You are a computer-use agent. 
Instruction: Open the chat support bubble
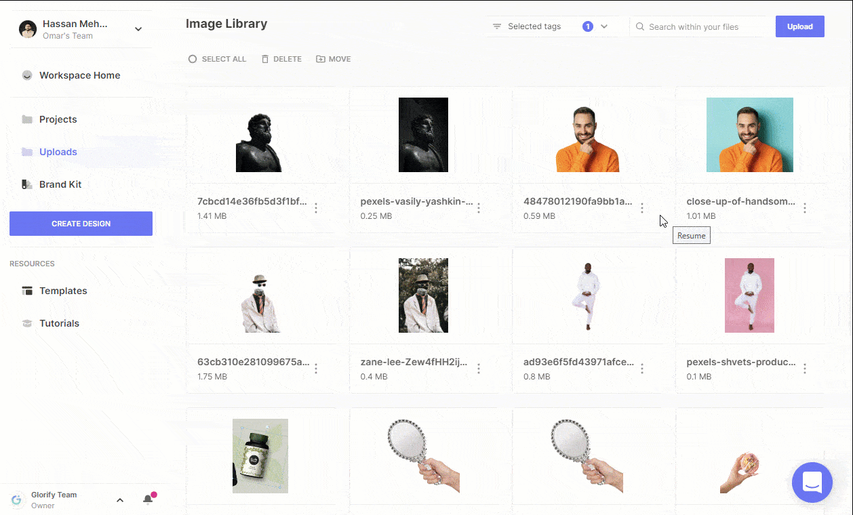click(x=812, y=482)
